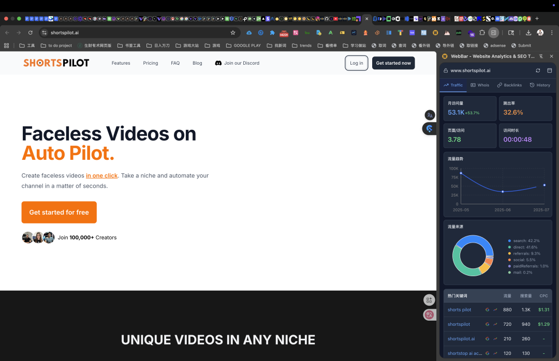Switch to the Traffic tab

click(x=453, y=85)
